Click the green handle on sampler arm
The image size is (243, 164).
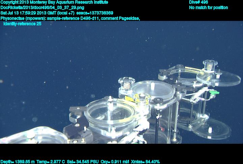click(214, 92)
